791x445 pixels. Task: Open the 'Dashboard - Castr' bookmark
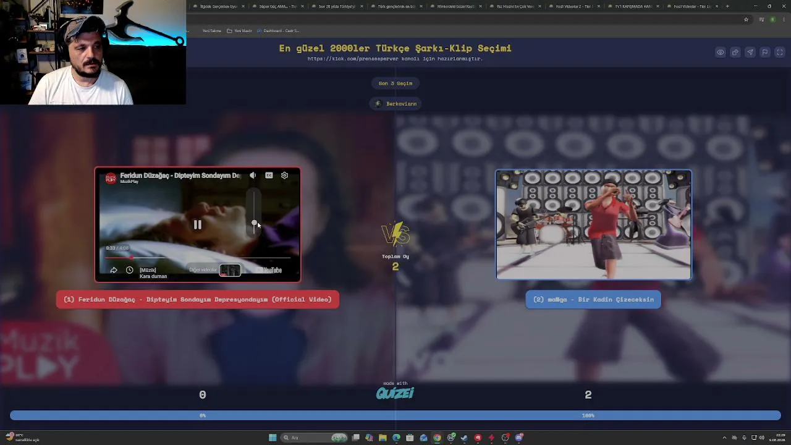278,31
